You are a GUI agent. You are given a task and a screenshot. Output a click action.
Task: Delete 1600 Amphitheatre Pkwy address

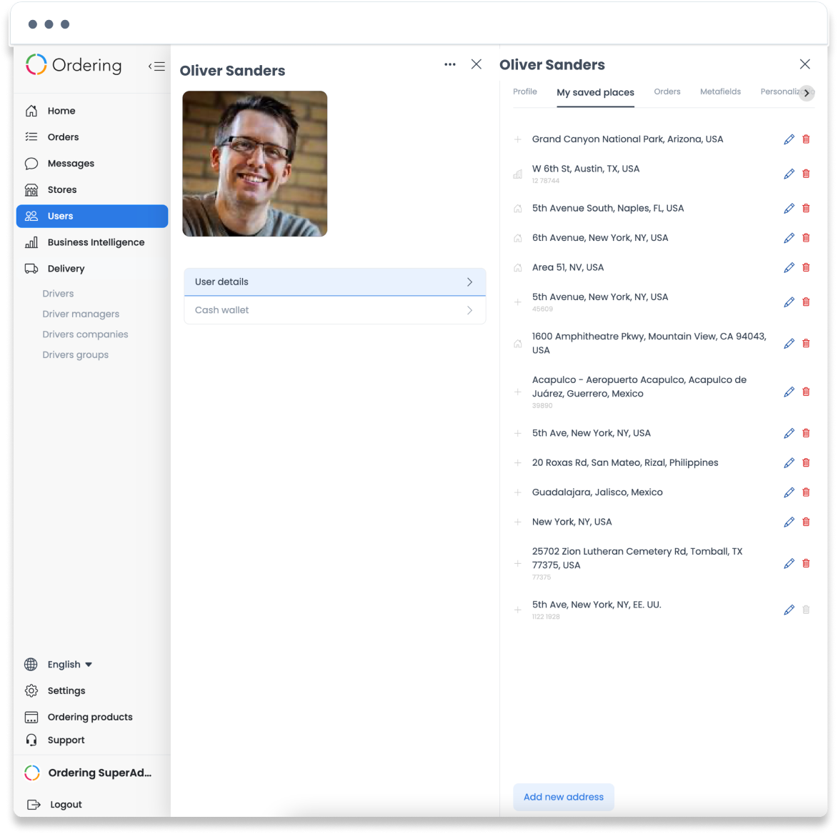click(806, 343)
